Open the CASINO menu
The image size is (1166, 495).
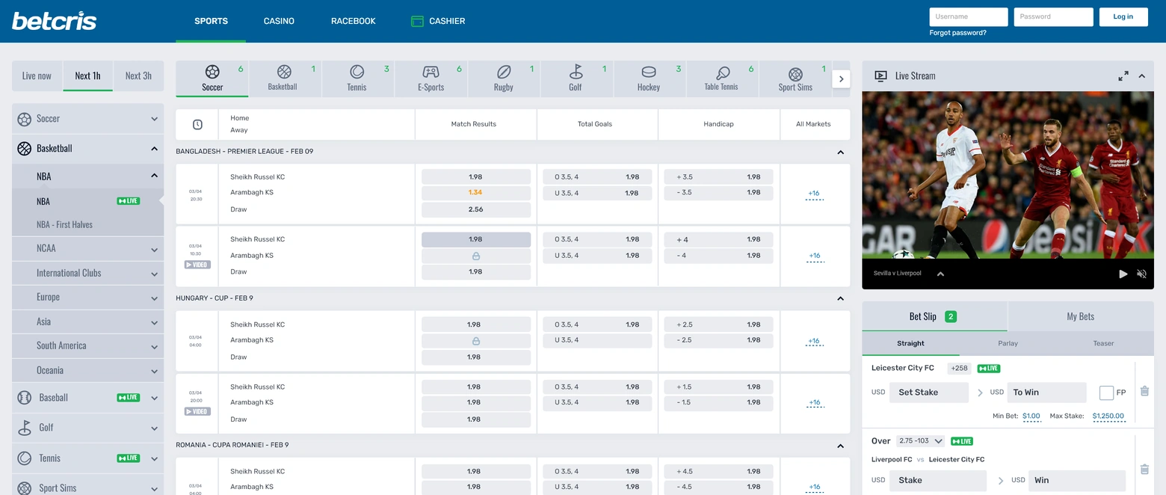click(x=279, y=21)
